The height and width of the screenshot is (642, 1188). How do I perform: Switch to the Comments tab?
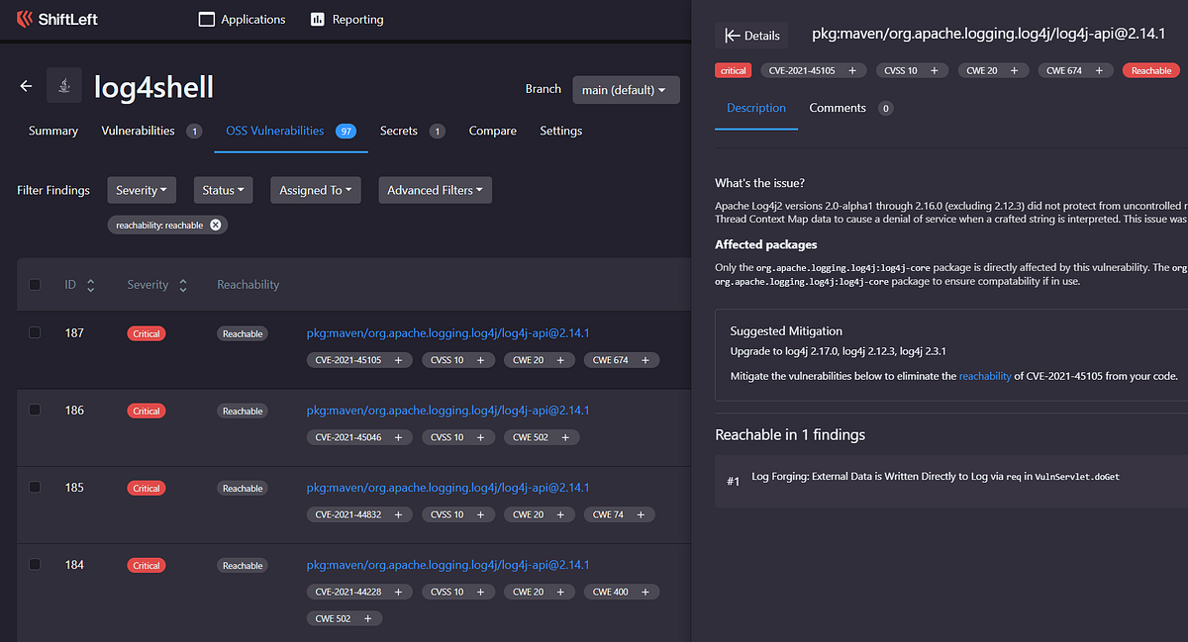(x=837, y=107)
